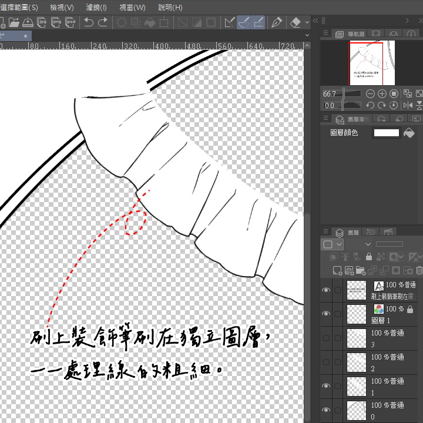This screenshot has width=423, height=423.
Task: Switch to the 圖層 Layer tab
Action: click(347, 232)
